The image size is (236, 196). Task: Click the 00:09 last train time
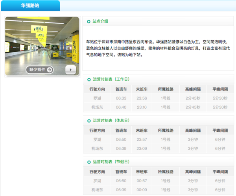click(142, 190)
